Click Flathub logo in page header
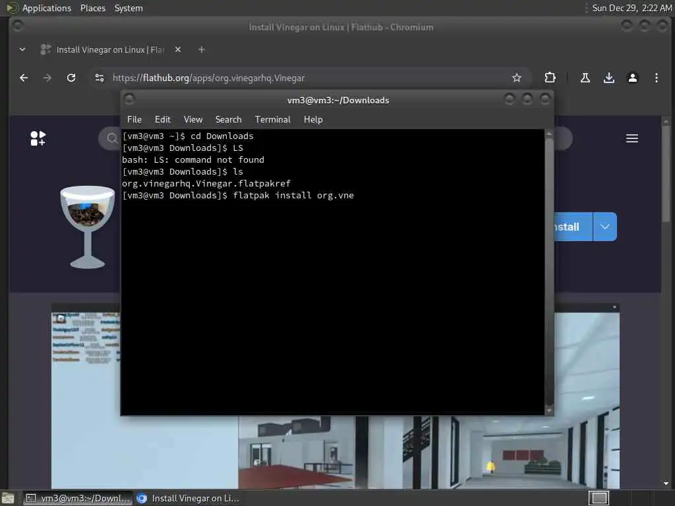This screenshot has height=506, width=675. click(x=38, y=138)
